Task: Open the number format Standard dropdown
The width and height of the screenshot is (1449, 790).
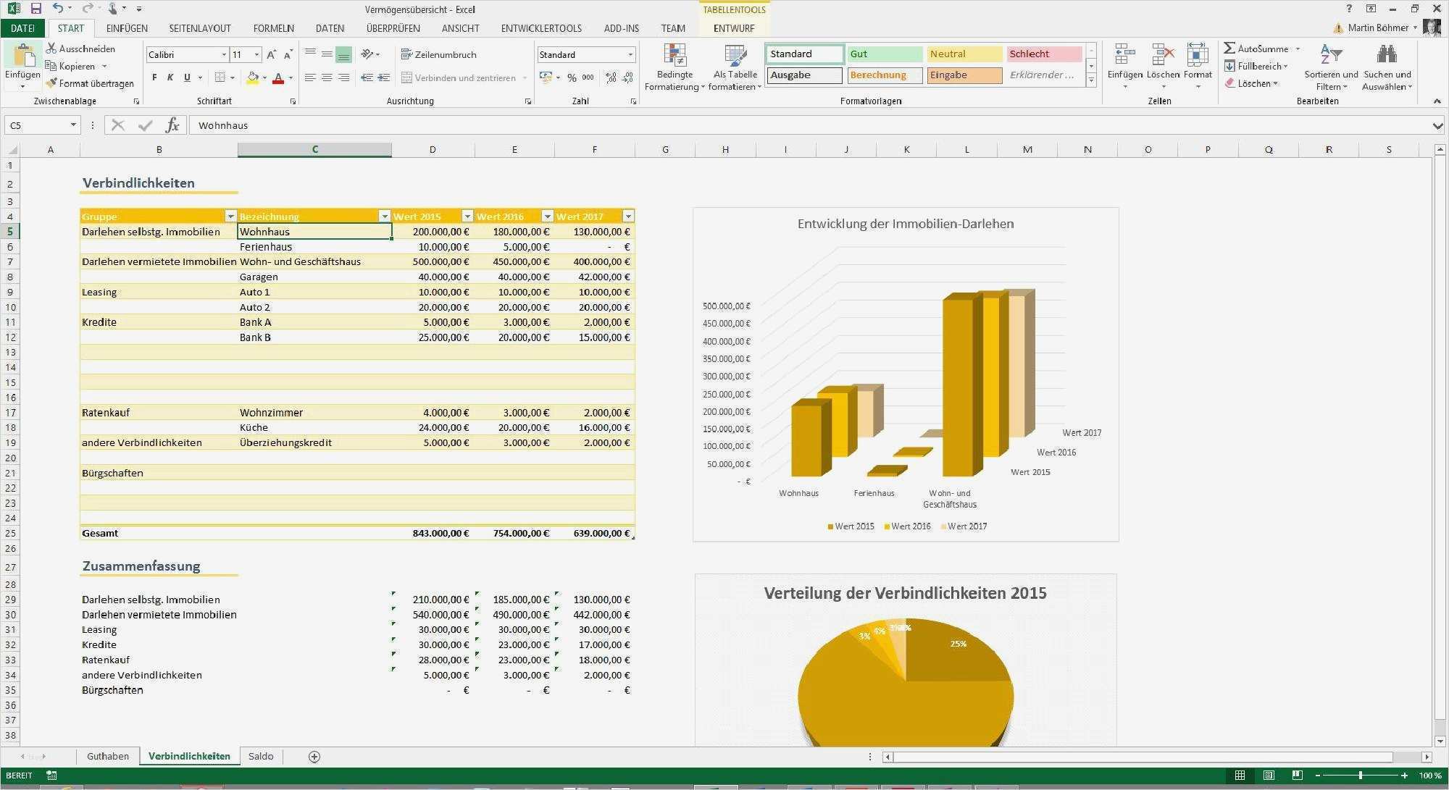Action: [630, 54]
